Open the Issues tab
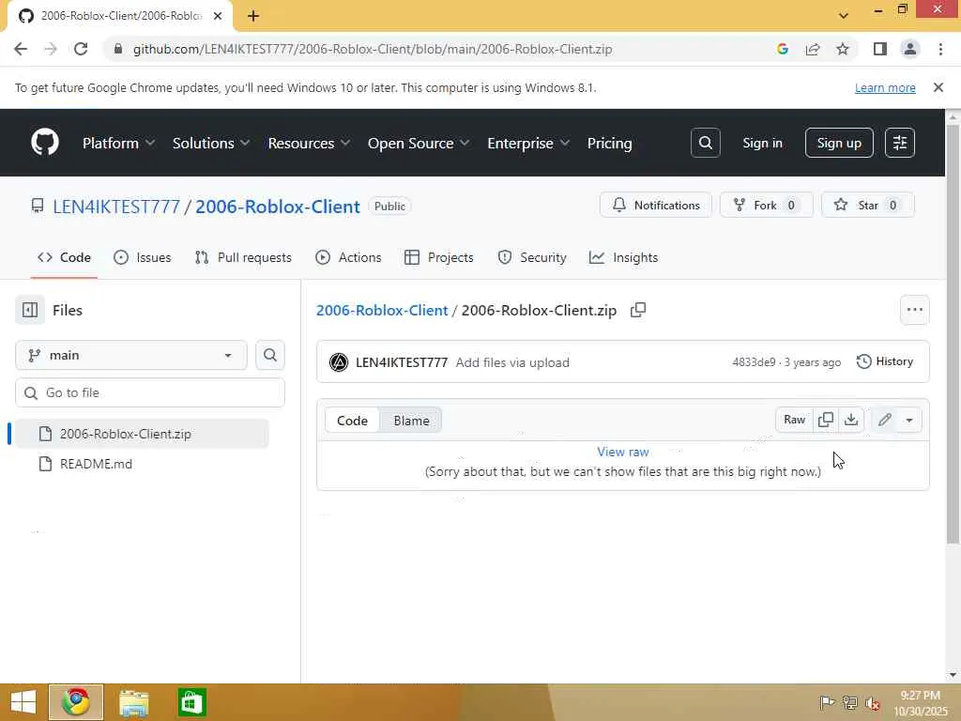961x721 pixels. point(143,257)
